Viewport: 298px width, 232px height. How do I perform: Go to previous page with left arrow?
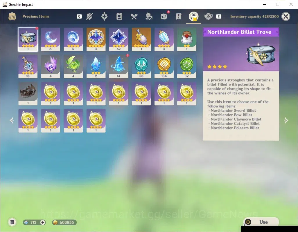click(x=12, y=120)
